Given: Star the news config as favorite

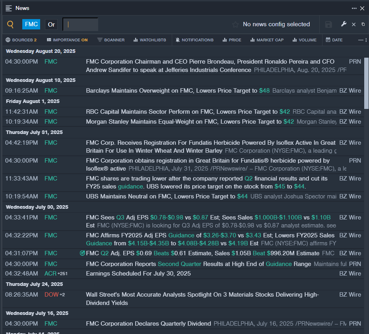Looking at the screenshot, I should point(235,25).
